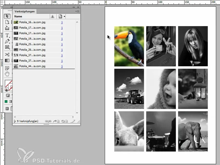Image resolution: width=220 pixels, height=165 pixels.
Task: Select the Page tool
Action: click(x=7, y=22)
